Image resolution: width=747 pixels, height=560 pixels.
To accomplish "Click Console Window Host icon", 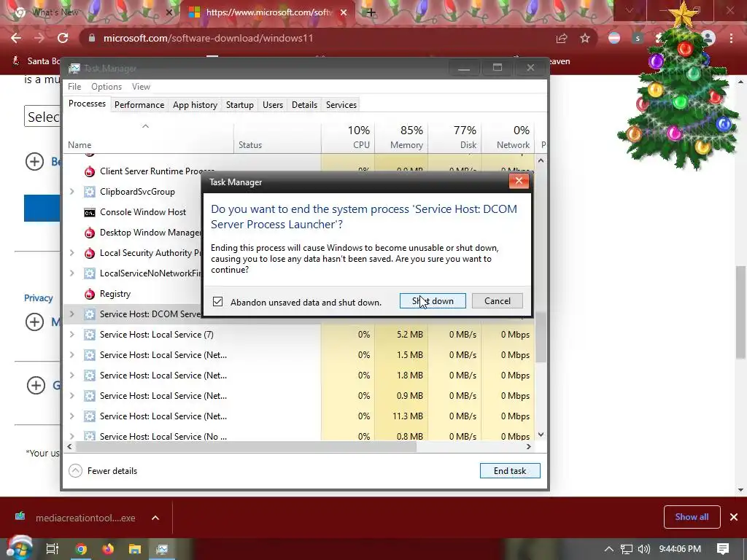I will point(90,212).
